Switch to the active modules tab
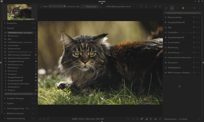 coord(172,8)
